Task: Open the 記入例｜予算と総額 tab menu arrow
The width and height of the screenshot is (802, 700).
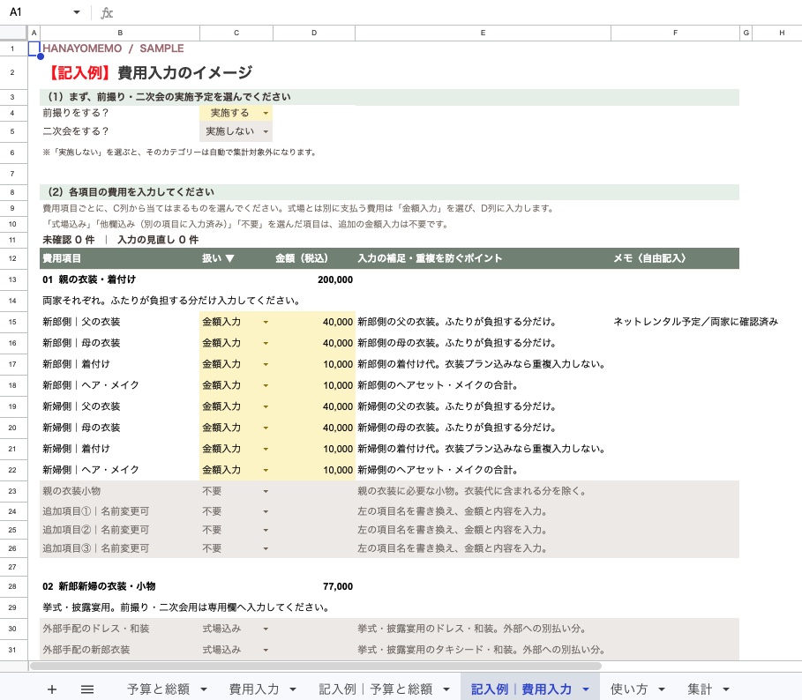Action: pyautogui.click(x=446, y=689)
